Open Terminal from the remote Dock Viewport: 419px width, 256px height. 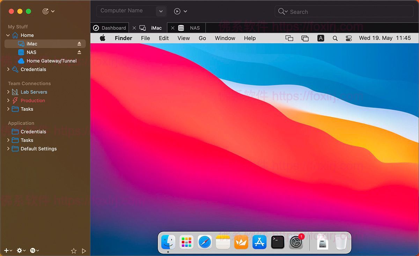coord(278,242)
